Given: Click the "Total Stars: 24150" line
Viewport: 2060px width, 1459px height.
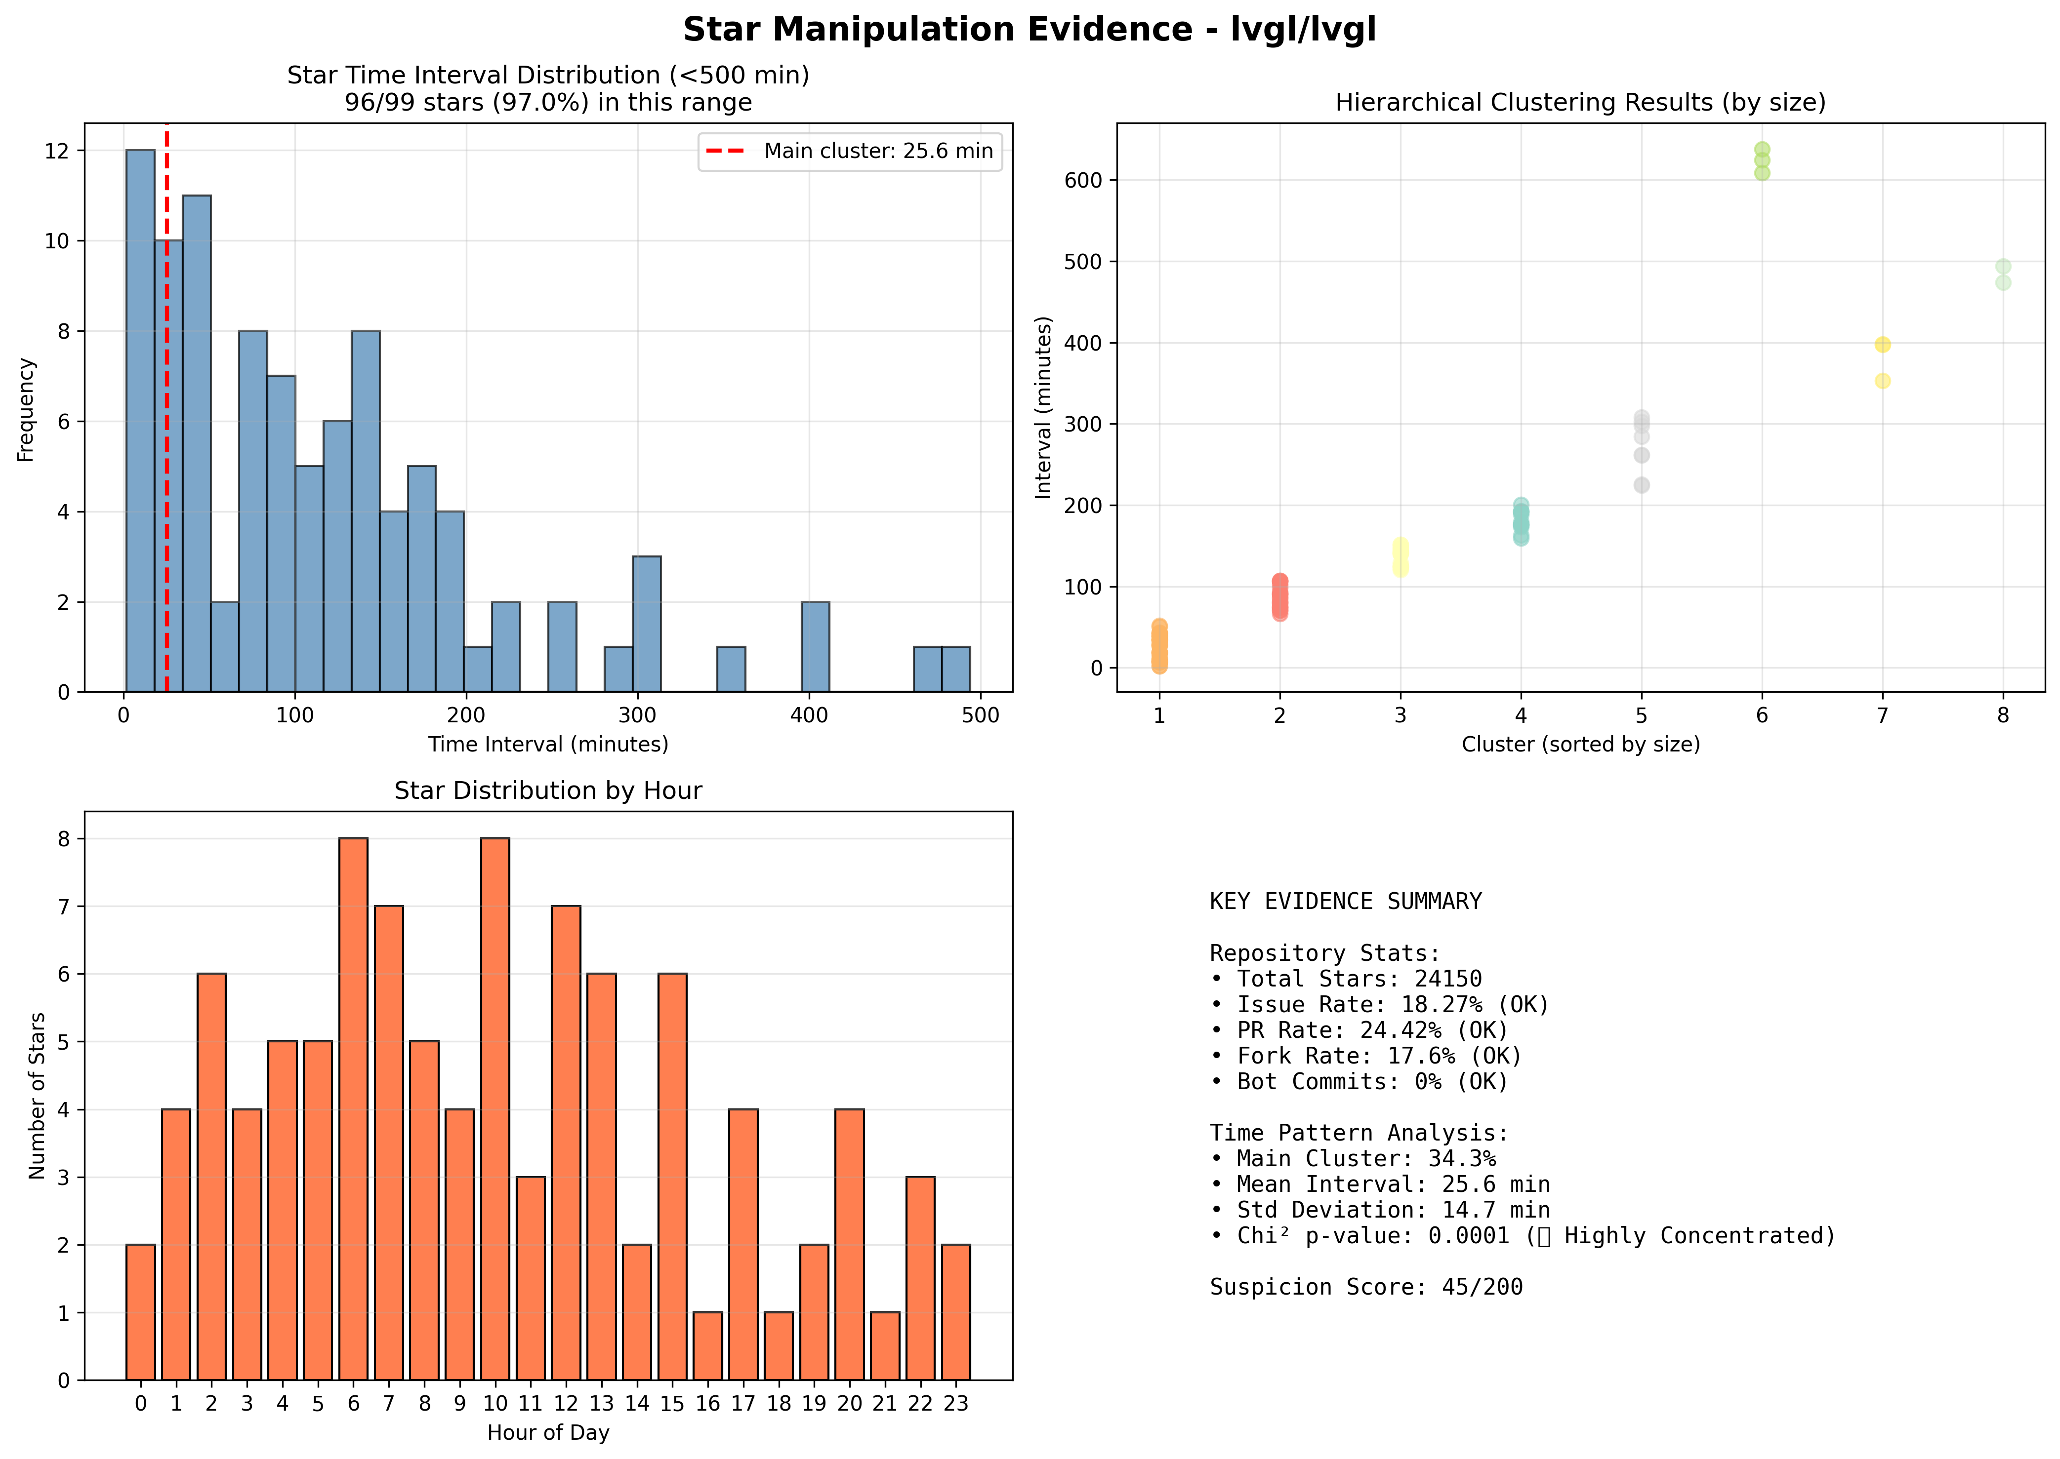Looking at the screenshot, I should 1346,979.
